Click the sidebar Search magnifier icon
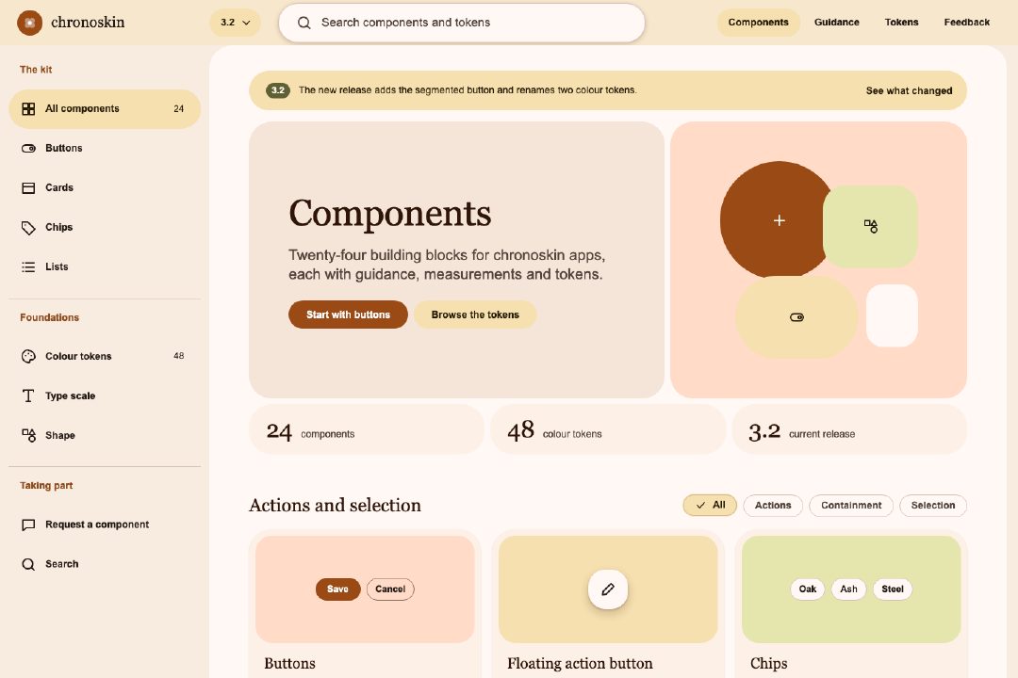 click(28, 564)
